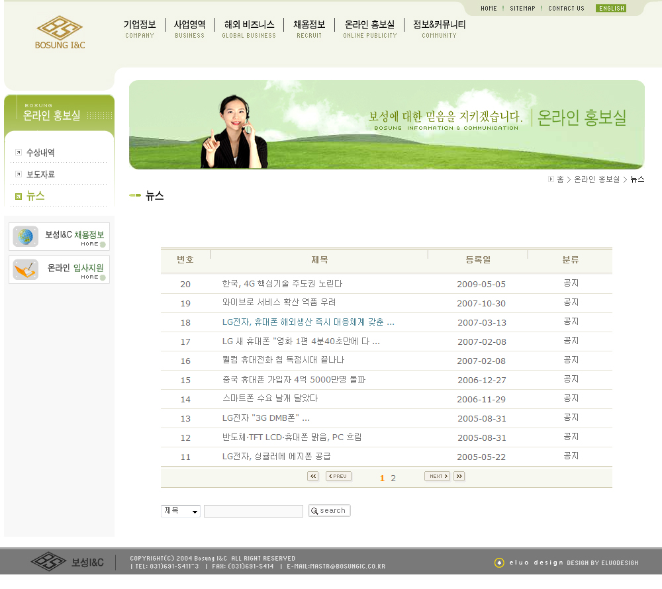Click the search text input field
662x589 pixels.
[253, 511]
